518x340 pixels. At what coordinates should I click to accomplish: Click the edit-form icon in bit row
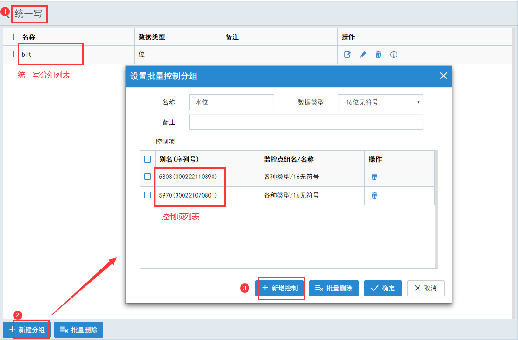tap(347, 55)
